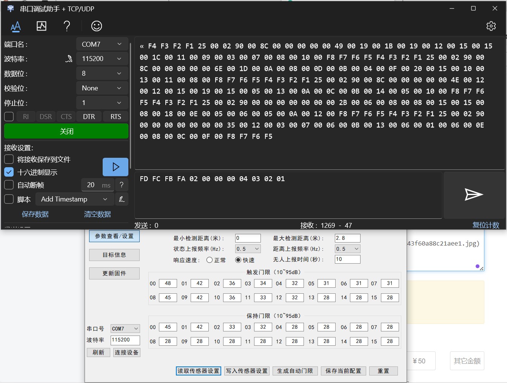The height and width of the screenshot is (383, 507).
Task: Click the app logo icon in title bar
Action: coord(11,9)
